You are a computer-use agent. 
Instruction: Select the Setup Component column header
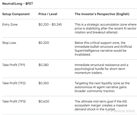16,14
